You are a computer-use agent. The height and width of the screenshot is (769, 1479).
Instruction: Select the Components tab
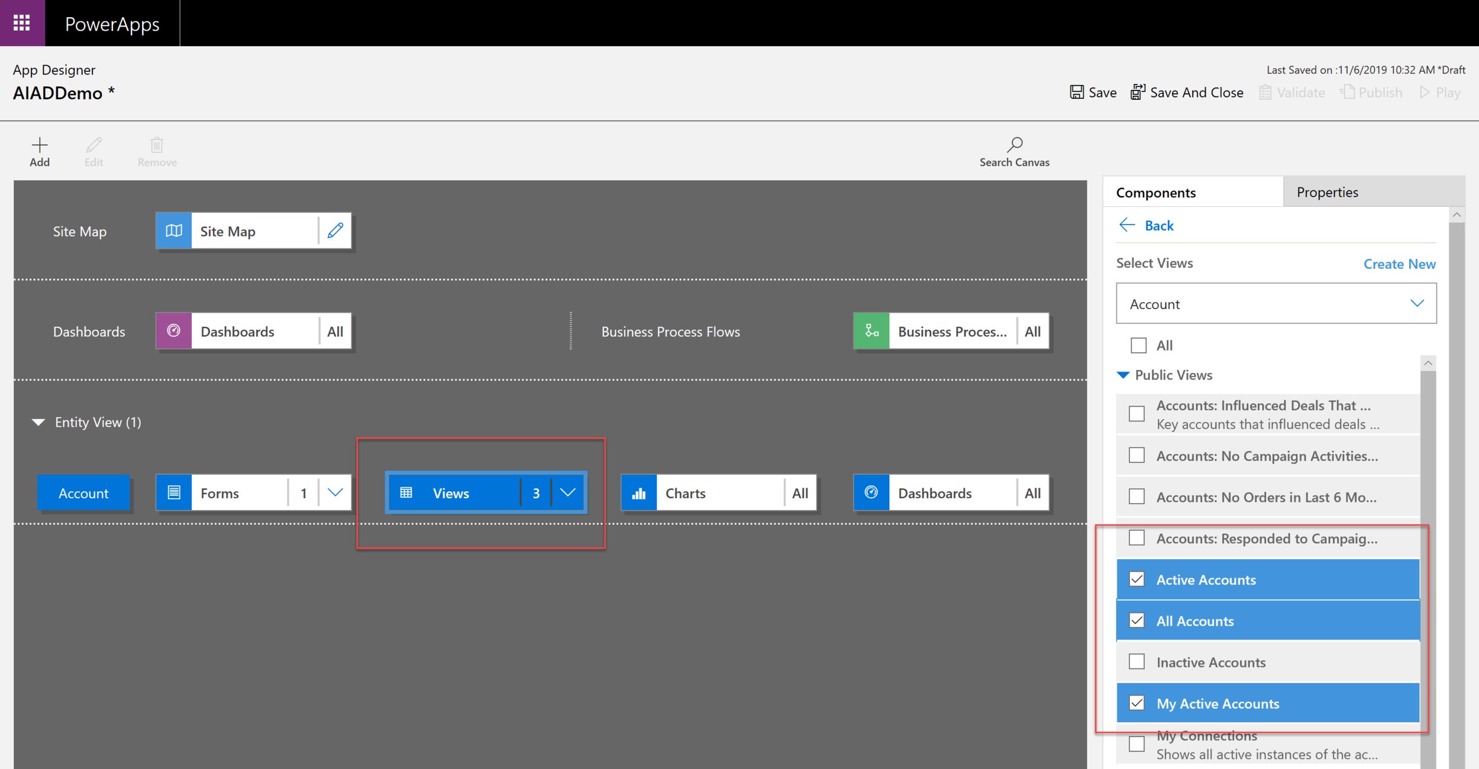tap(1155, 193)
